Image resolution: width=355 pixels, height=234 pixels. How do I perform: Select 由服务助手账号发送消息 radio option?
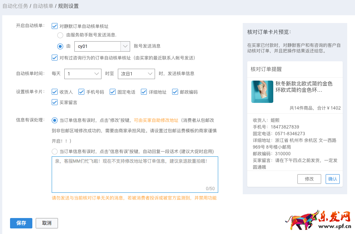coord(60,35)
